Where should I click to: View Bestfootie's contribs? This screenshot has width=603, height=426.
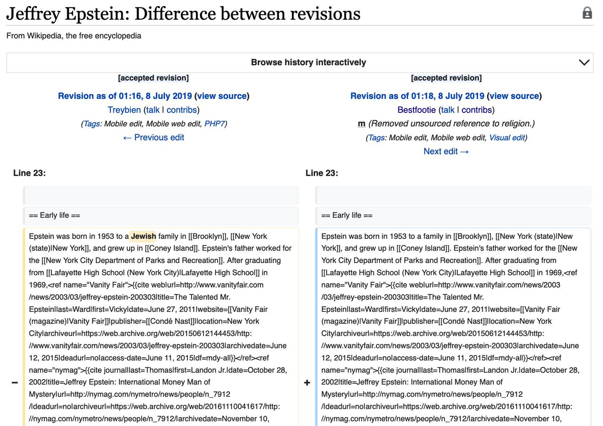pyautogui.click(x=476, y=110)
